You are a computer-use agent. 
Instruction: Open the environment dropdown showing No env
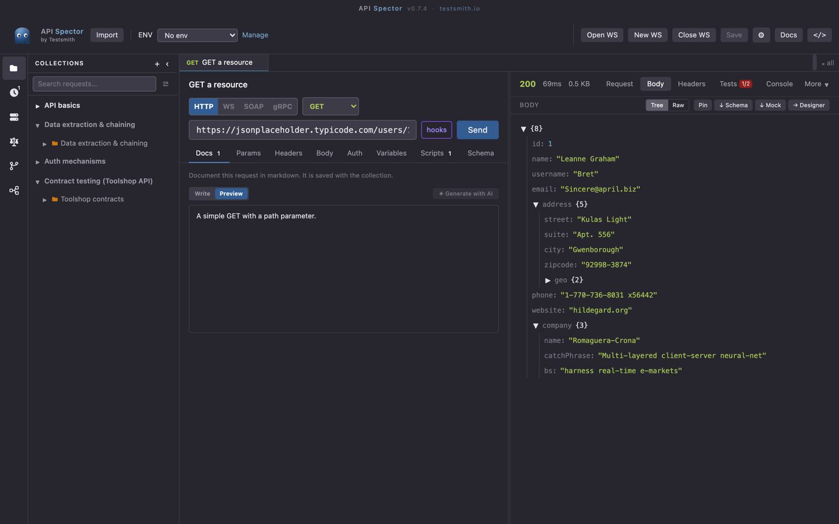pyautogui.click(x=197, y=35)
